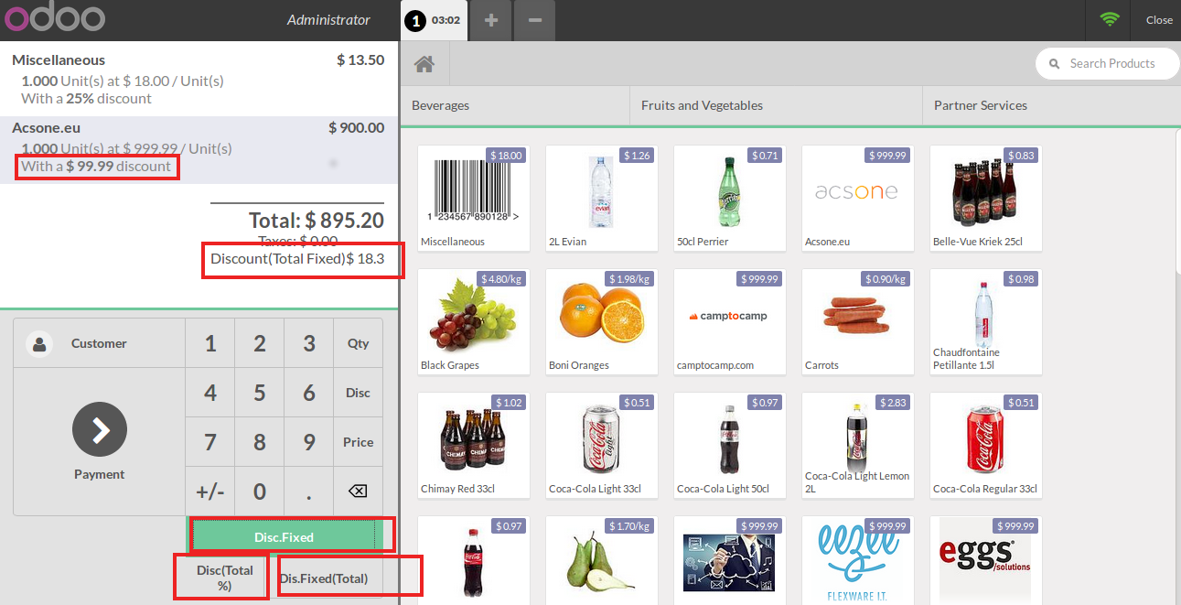Tap the decimal point key
Image resolution: width=1181 pixels, height=605 pixels.
(x=309, y=492)
